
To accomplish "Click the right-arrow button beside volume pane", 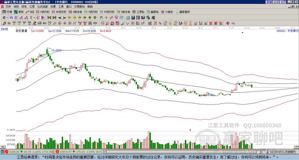I will click(x=296, y=147).
